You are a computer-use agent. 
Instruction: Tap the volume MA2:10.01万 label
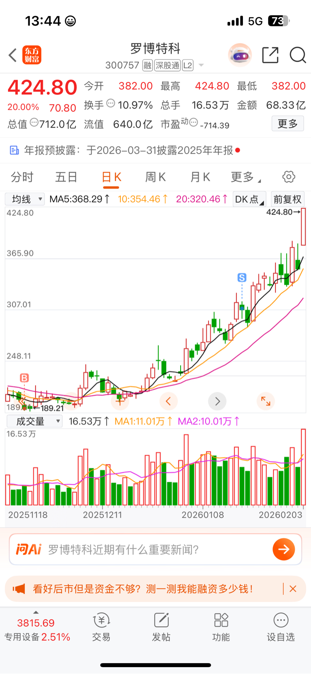(209, 422)
